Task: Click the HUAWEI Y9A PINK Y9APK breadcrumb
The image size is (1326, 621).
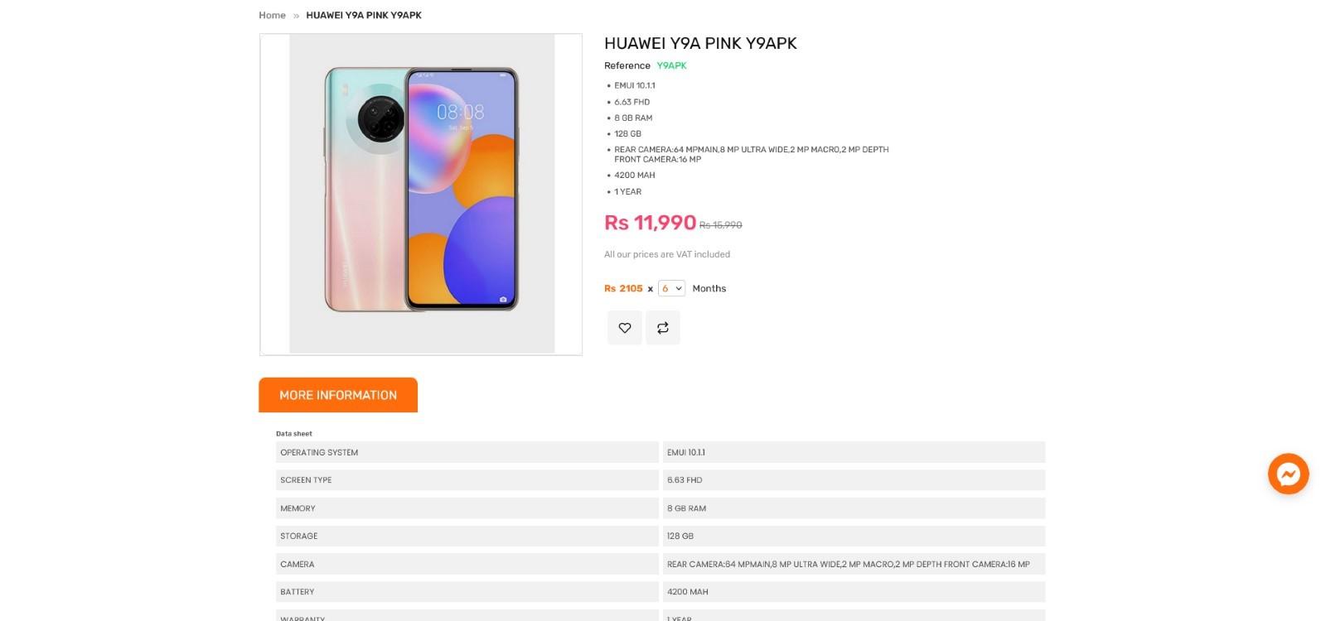Action: click(364, 15)
